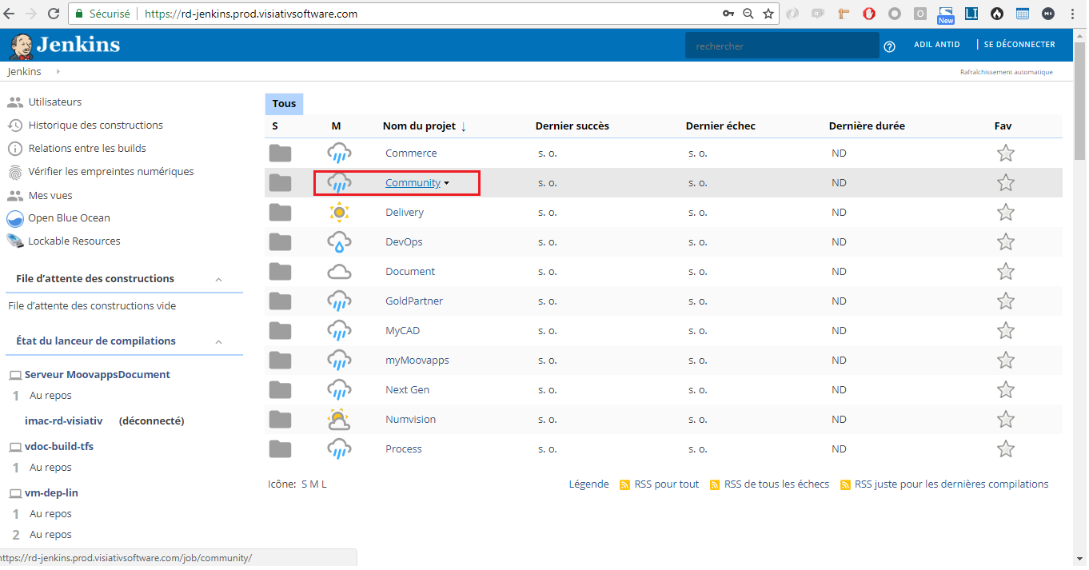Set icon size to S

click(305, 484)
